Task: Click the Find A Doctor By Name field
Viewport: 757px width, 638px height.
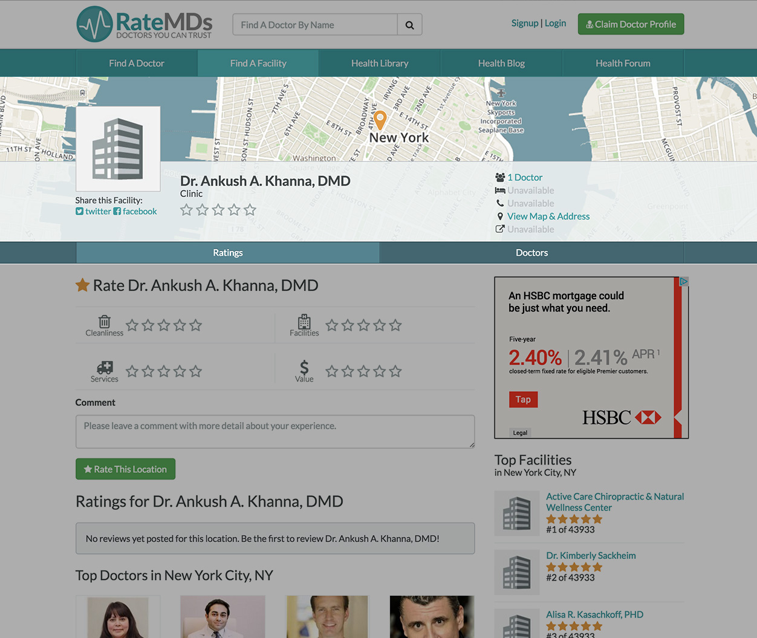Action: tap(315, 25)
